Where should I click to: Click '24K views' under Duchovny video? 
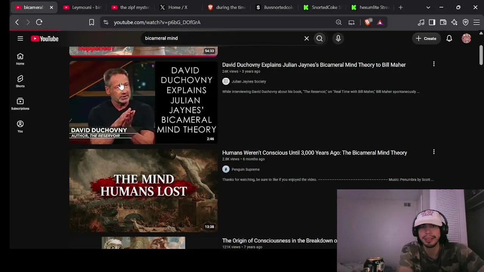click(x=230, y=71)
